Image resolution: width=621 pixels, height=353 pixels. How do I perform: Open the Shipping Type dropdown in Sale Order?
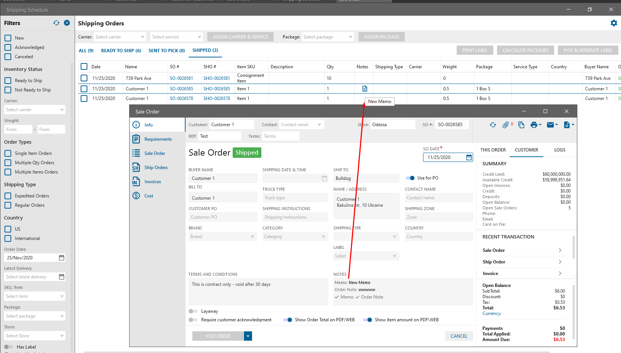(366, 237)
